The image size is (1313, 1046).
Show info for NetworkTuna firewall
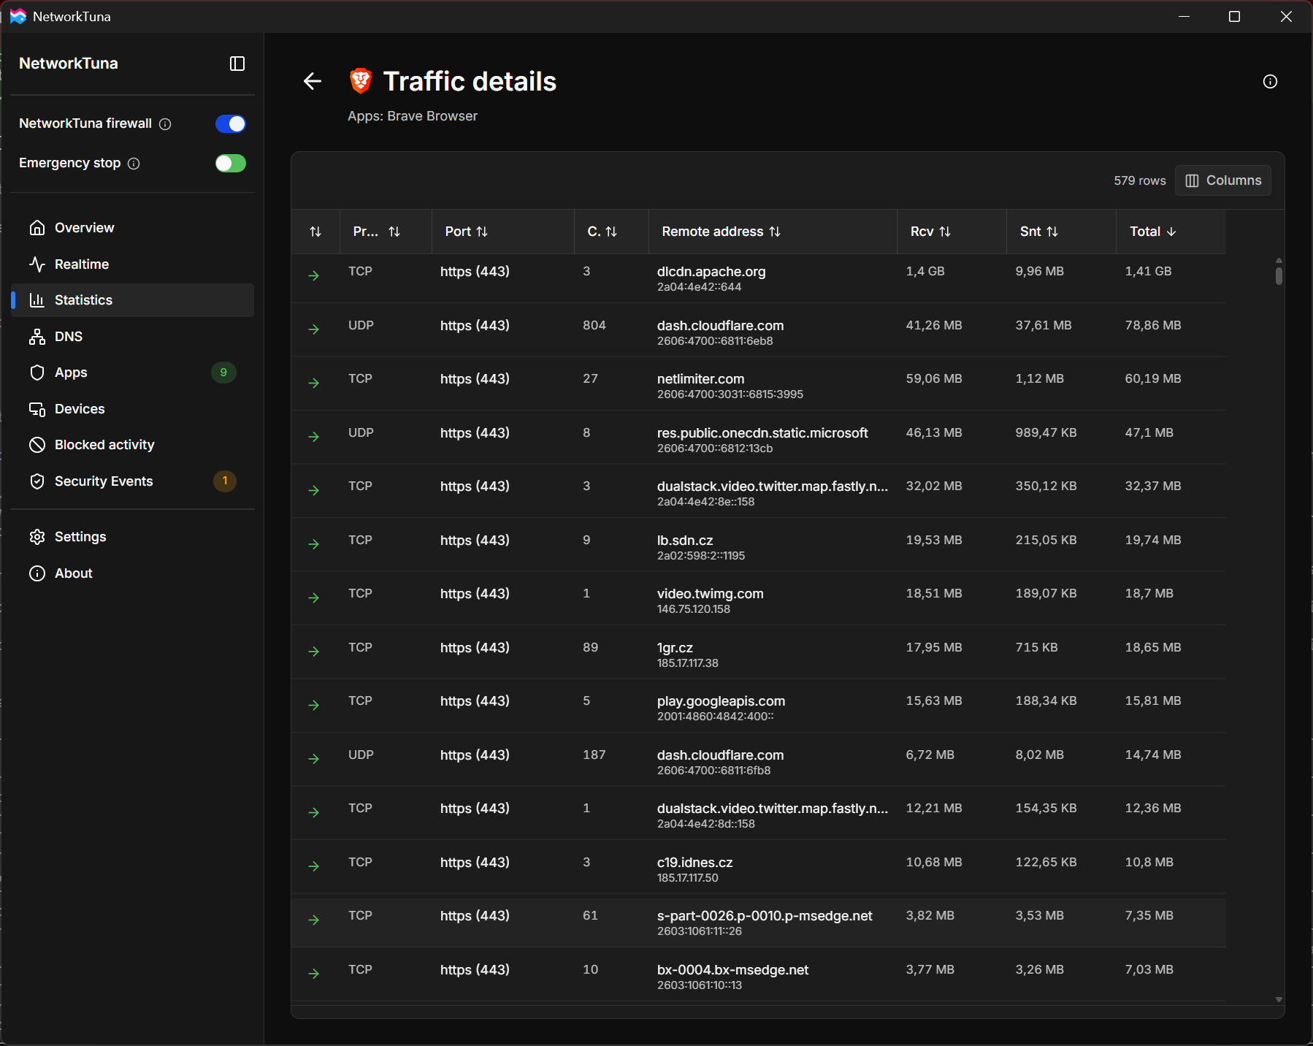(165, 124)
